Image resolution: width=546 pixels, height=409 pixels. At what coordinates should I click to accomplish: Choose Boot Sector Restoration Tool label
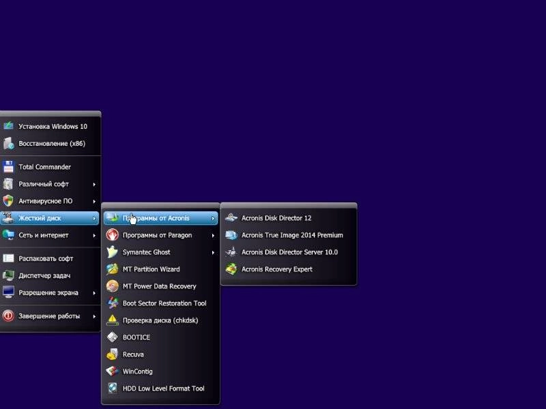click(164, 303)
